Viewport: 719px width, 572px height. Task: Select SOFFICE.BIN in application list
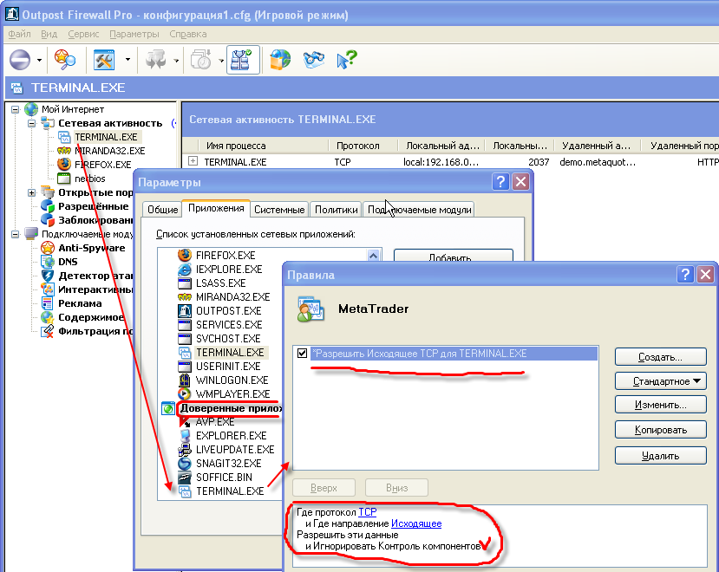click(x=224, y=478)
